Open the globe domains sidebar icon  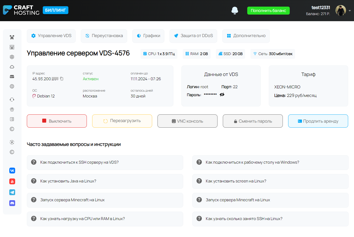[x=12, y=86]
